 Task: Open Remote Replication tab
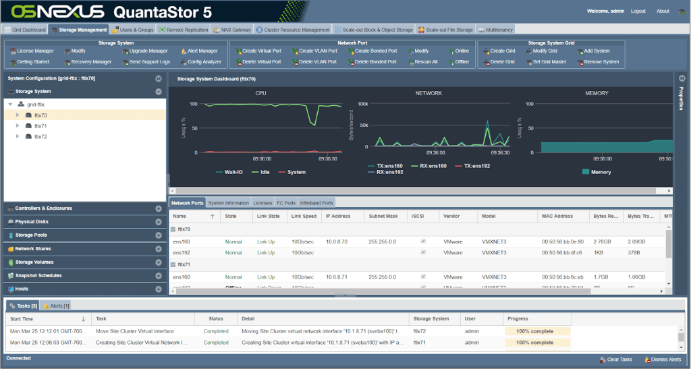[x=183, y=30]
